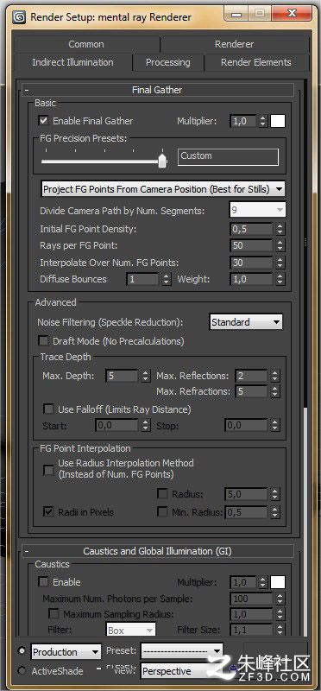Screen dimensions: 321x691
Task: Click Interpolate Over Num. FG Points spinner
Action: click(280, 263)
